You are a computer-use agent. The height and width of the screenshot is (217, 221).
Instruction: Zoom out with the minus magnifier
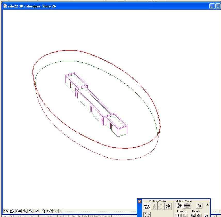[x=31, y=211]
